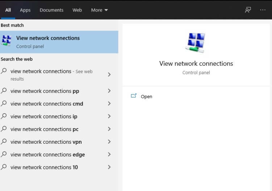
Task: Expand chevron for the 'cmd' suggestion
Action: [109, 104]
